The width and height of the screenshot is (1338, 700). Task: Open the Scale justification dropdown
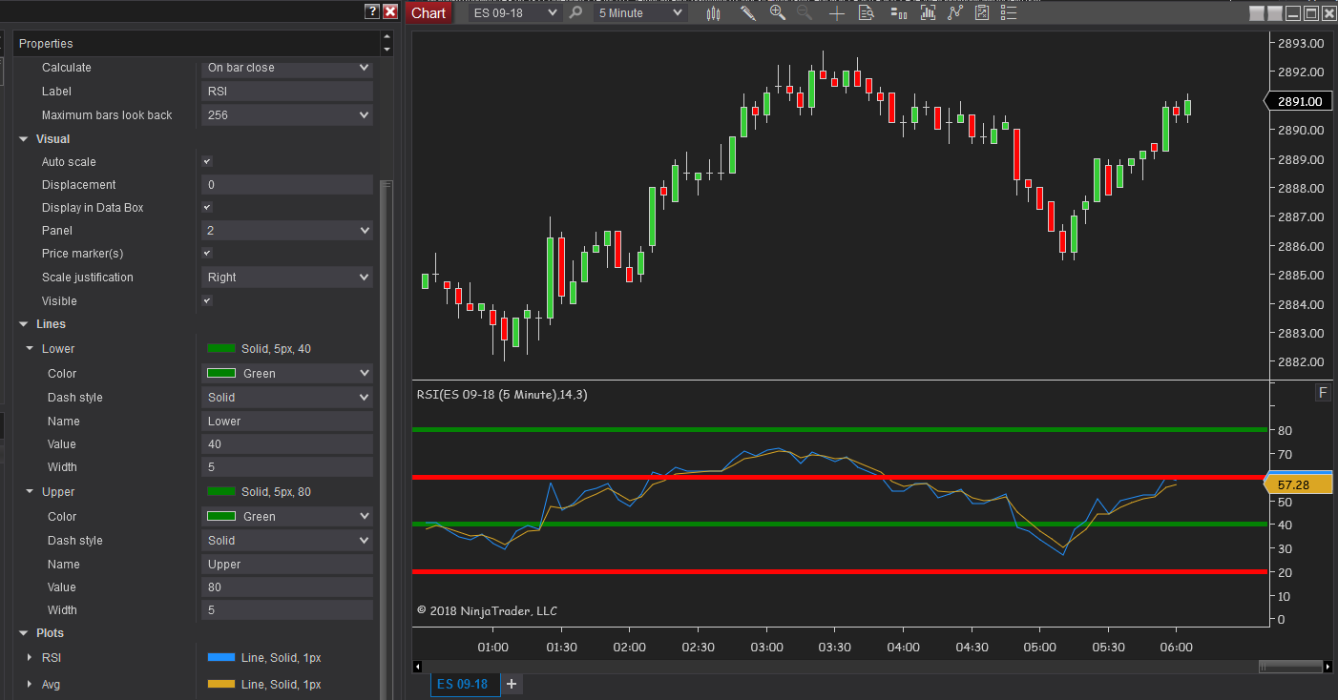pos(286,278)
